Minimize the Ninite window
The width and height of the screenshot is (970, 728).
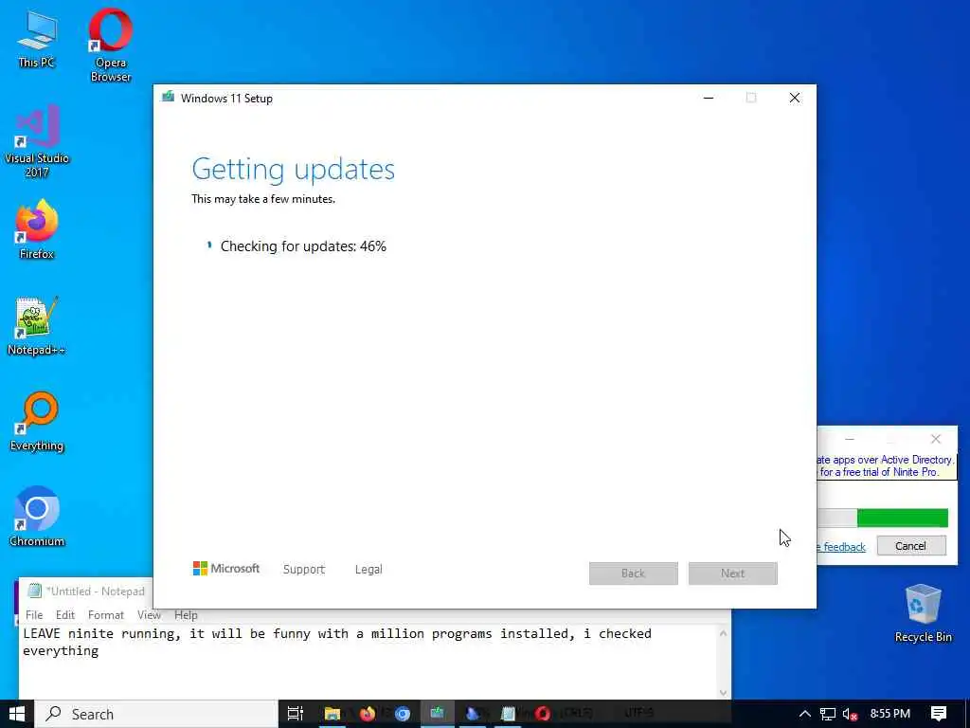pos(850,439)
